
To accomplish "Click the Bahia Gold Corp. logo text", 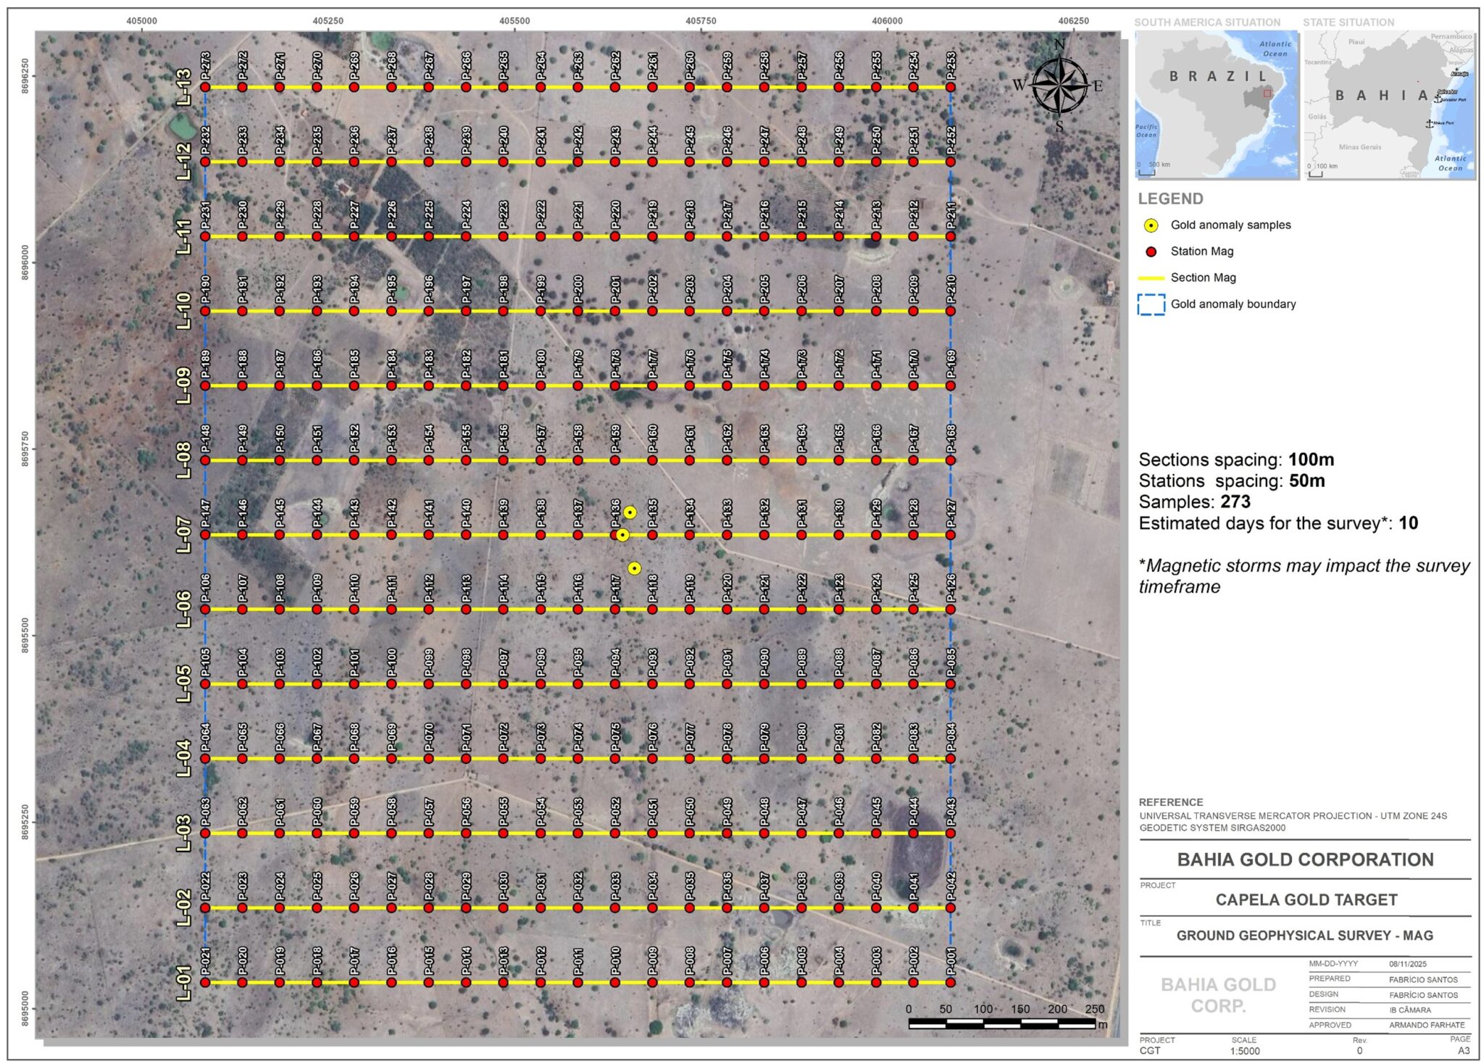I will 1218,995.
